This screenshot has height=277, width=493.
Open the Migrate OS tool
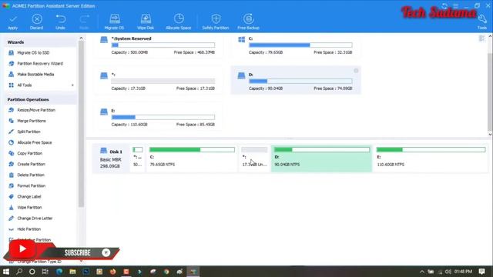(115, 22)
